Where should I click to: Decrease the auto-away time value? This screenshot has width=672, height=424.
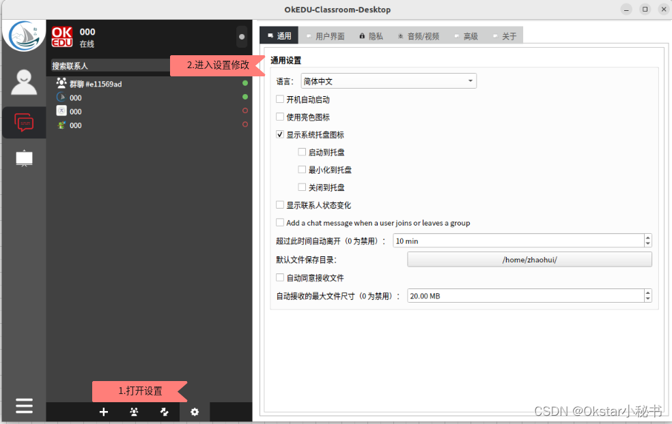(647, 244)
